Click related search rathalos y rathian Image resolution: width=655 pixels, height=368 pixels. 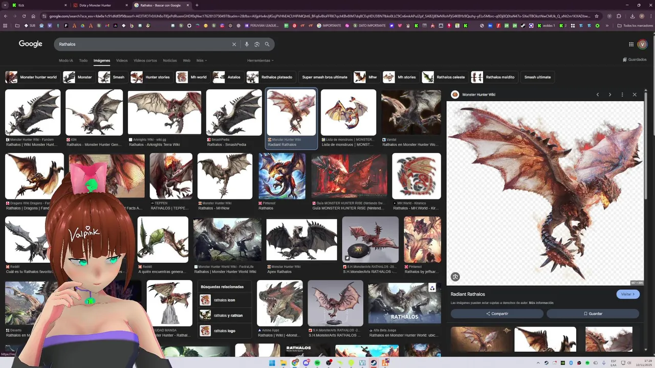[224, 315]
